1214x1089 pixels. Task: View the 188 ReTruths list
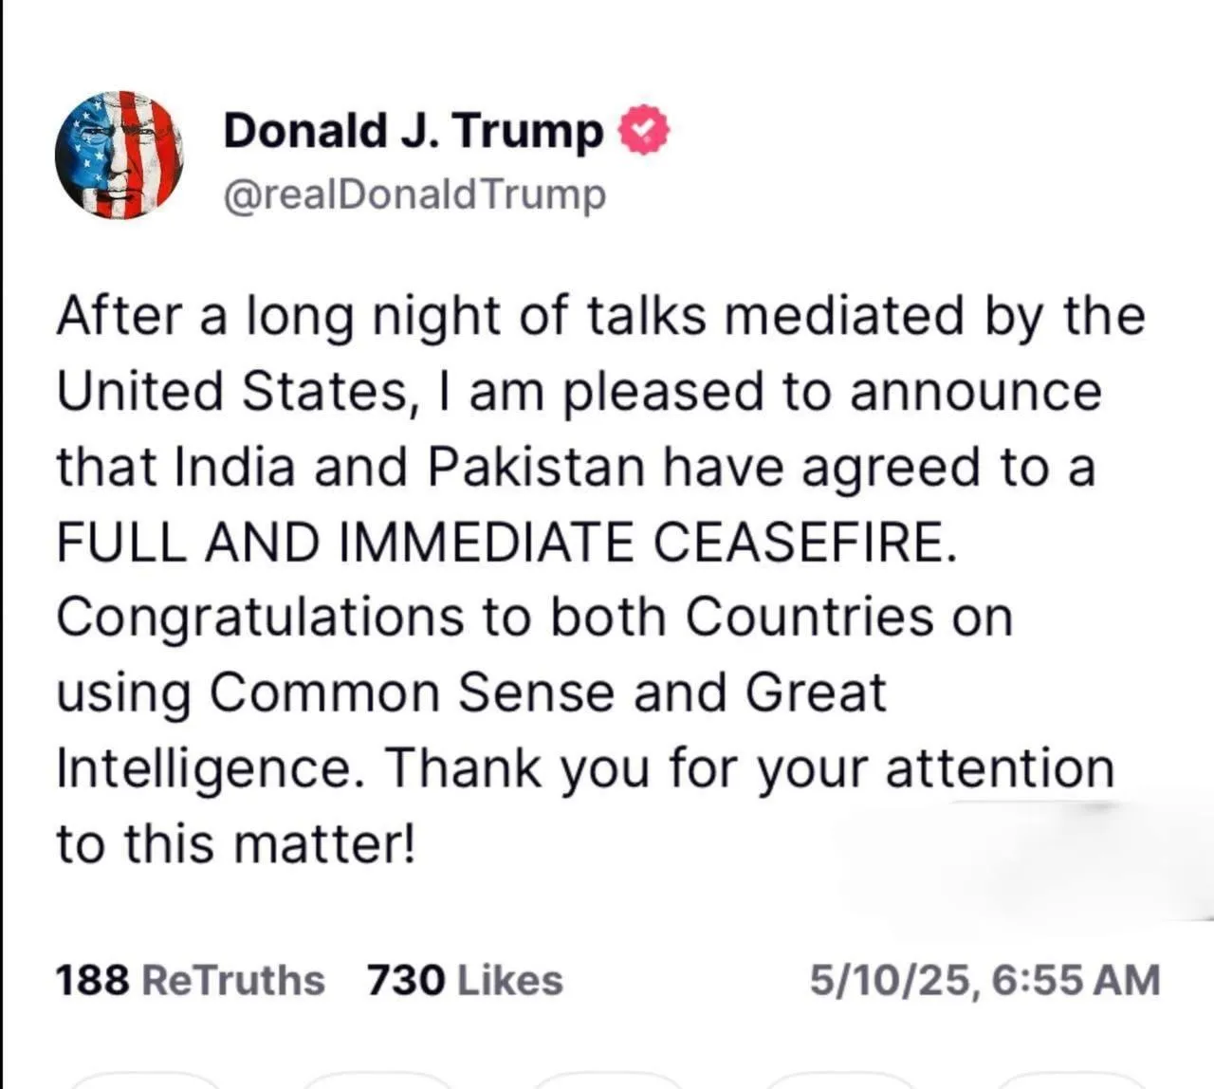click(190, 980)
